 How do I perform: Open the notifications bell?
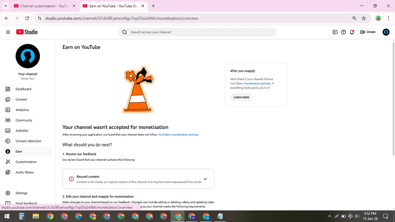tap(352, 32)
